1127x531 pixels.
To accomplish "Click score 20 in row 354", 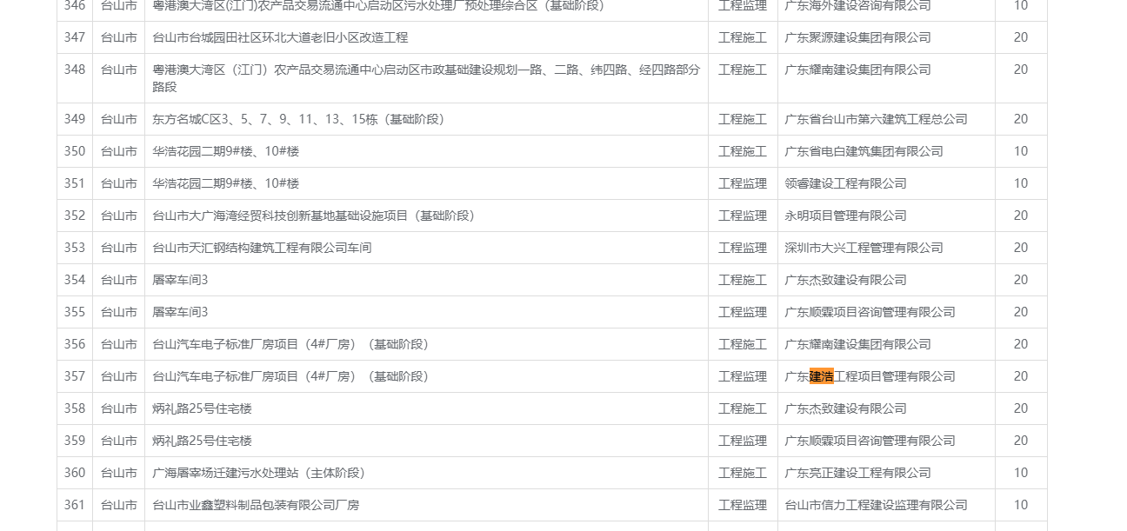I will click(x=1021, y=280).
